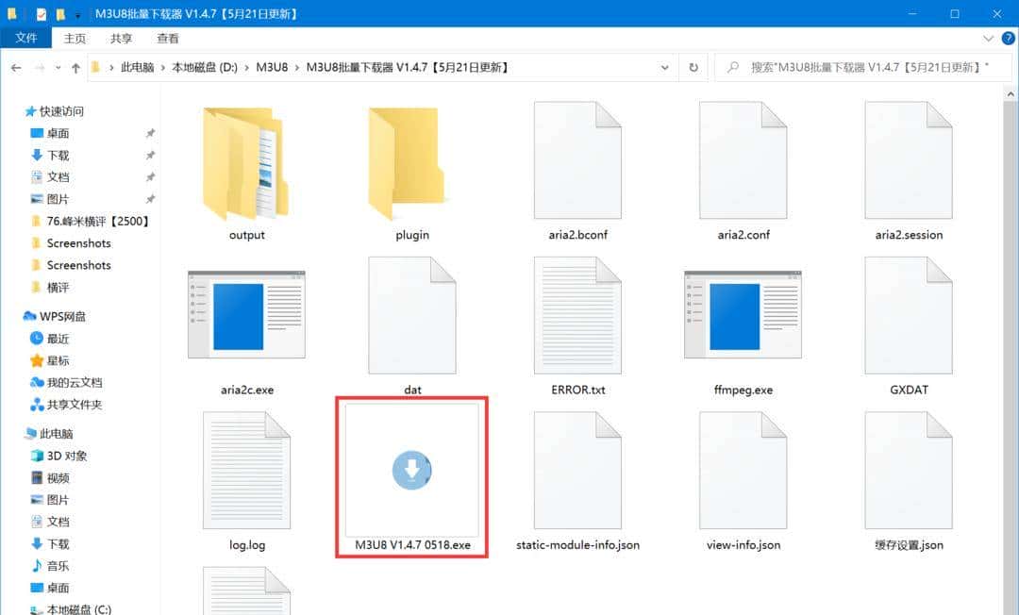Select the log.log file icon
This screenshot has width=1019, height=615.
coord(246,471)
